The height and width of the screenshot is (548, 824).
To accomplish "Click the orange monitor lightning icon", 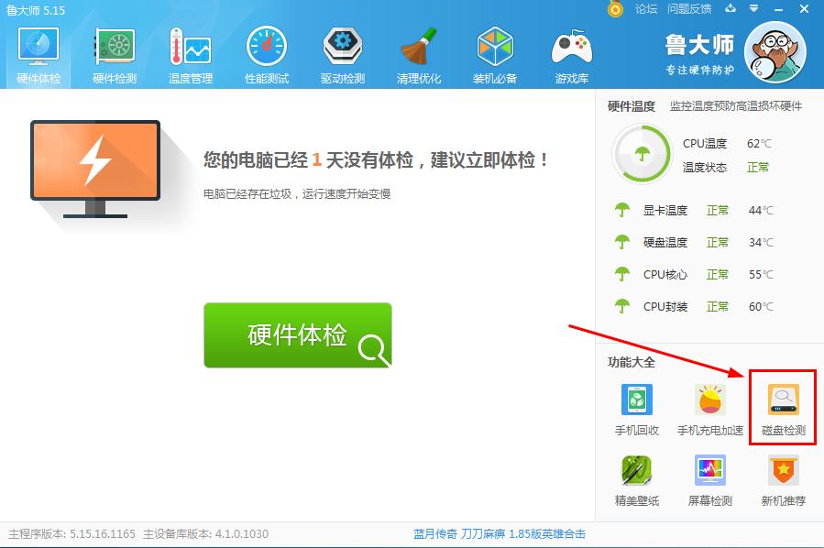I will [95, 169].
